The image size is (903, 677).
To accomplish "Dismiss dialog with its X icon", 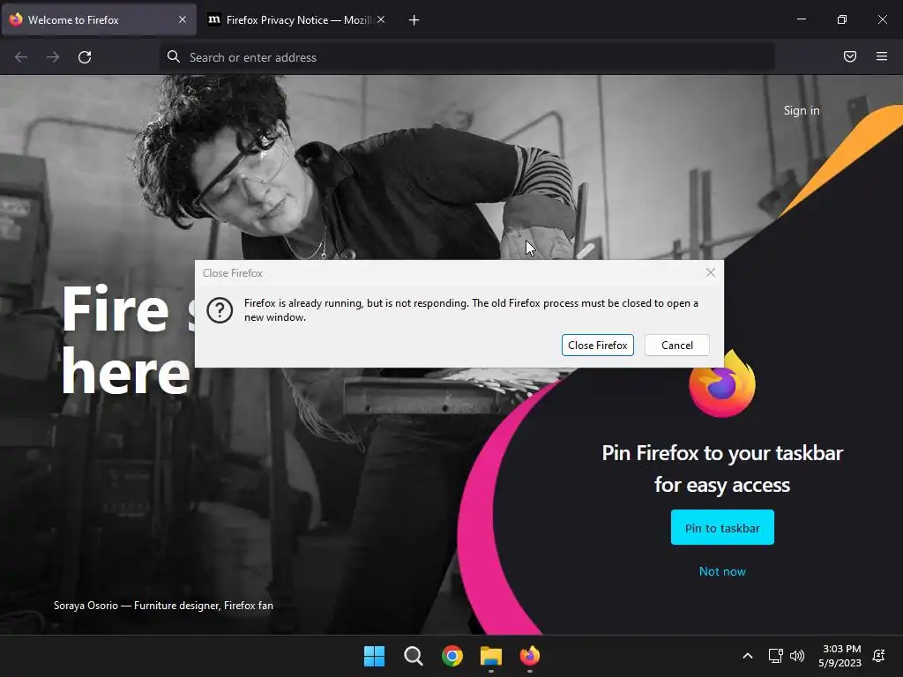I will coord(710,273).
